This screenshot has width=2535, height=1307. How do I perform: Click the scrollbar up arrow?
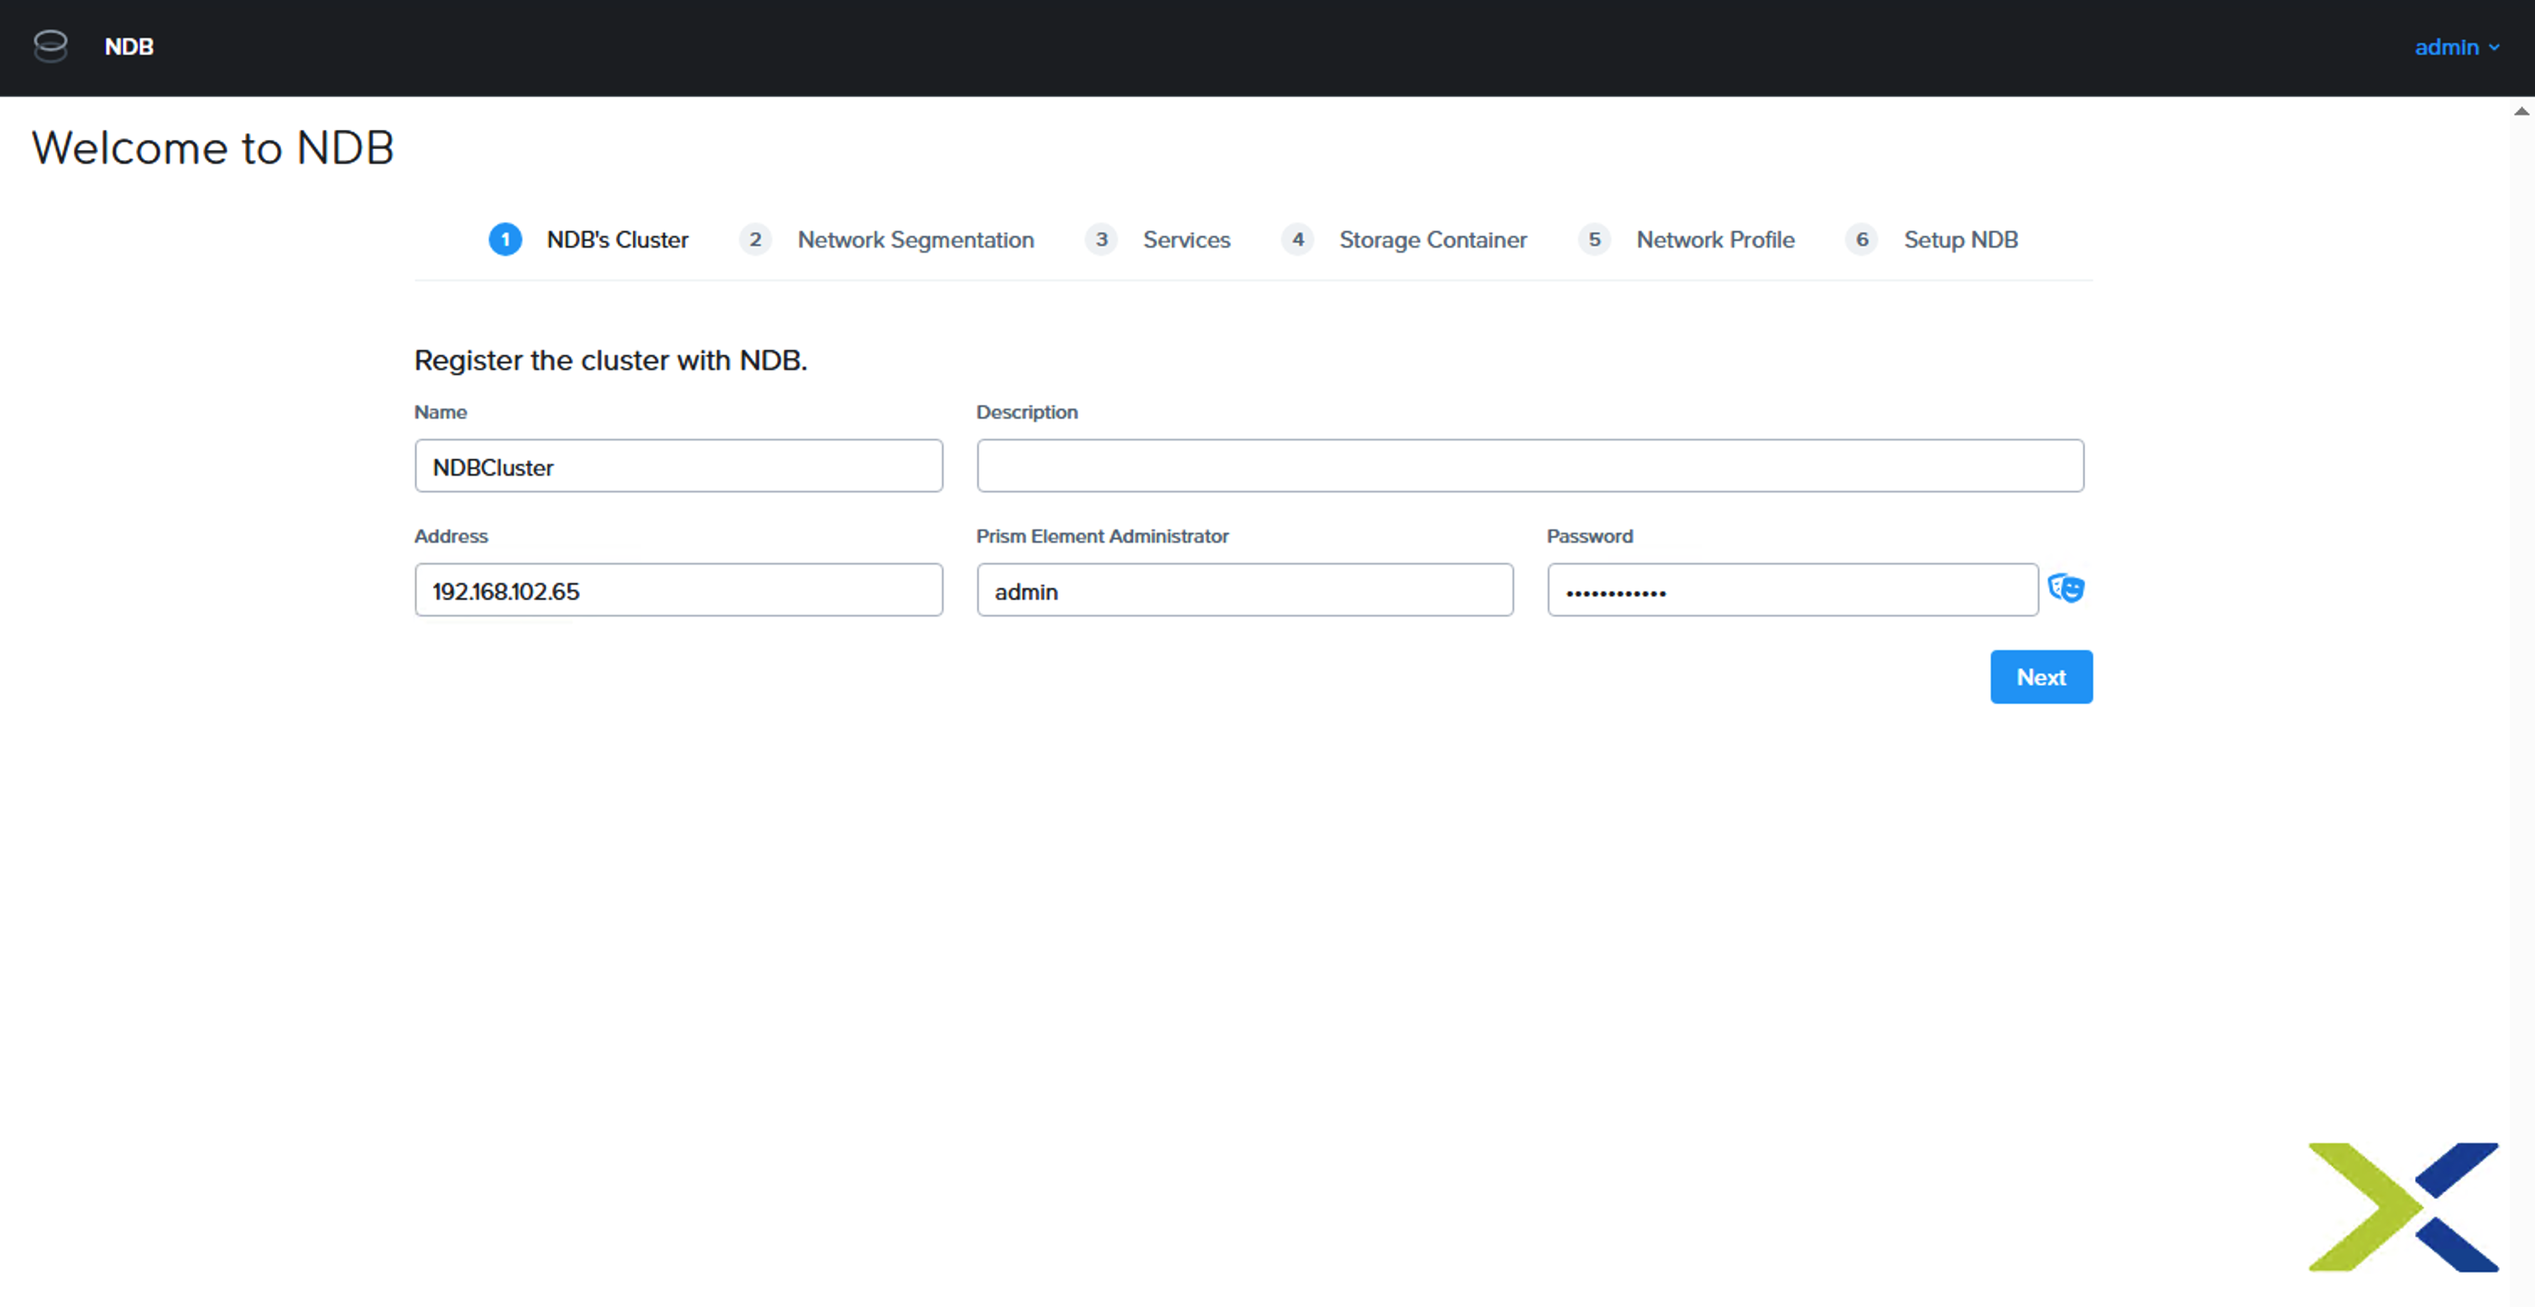pos(2522,111)
